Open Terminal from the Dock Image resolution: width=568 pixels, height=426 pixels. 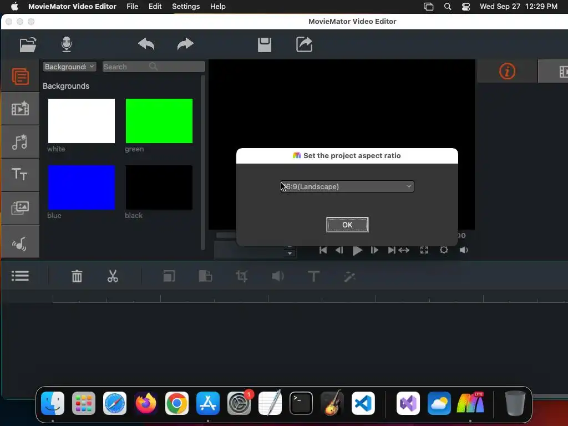(301, 403)
